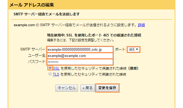Click the SMTP サーバー label
This screenshot has height=108, width=183.
tap(33, 49)
